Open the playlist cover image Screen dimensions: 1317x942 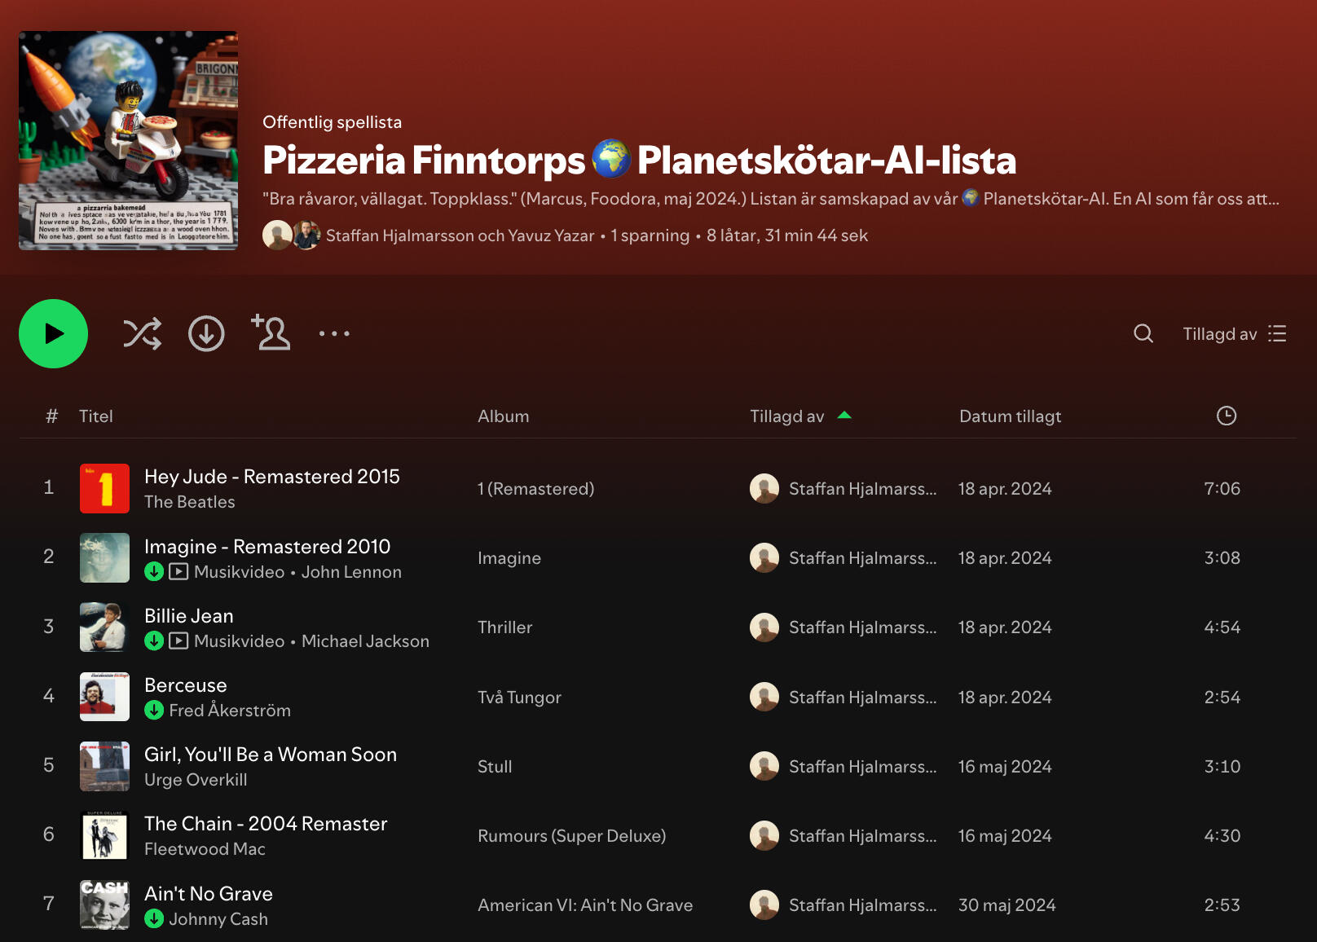[129, 141]
